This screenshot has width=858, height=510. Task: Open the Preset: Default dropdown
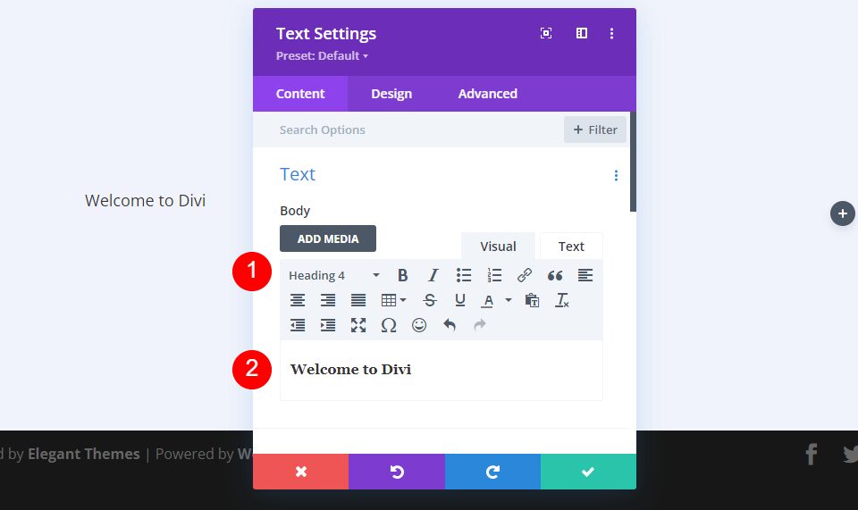click(322, 55)
